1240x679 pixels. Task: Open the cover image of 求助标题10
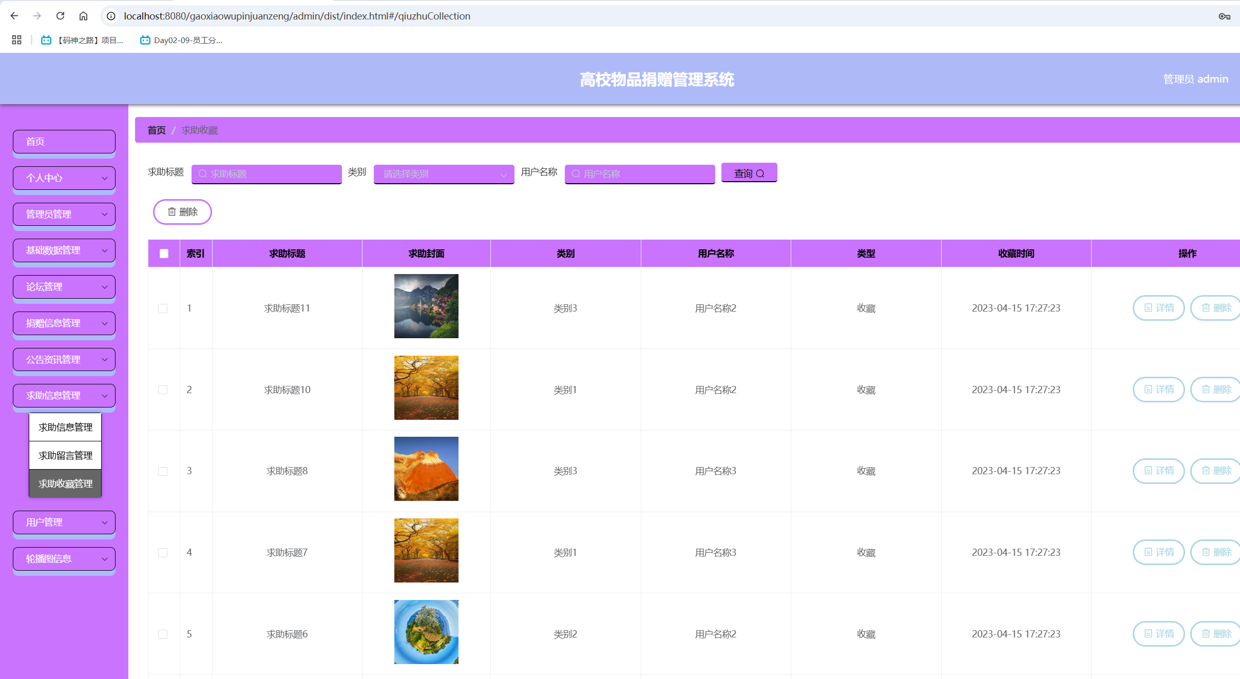click(426, 387)
